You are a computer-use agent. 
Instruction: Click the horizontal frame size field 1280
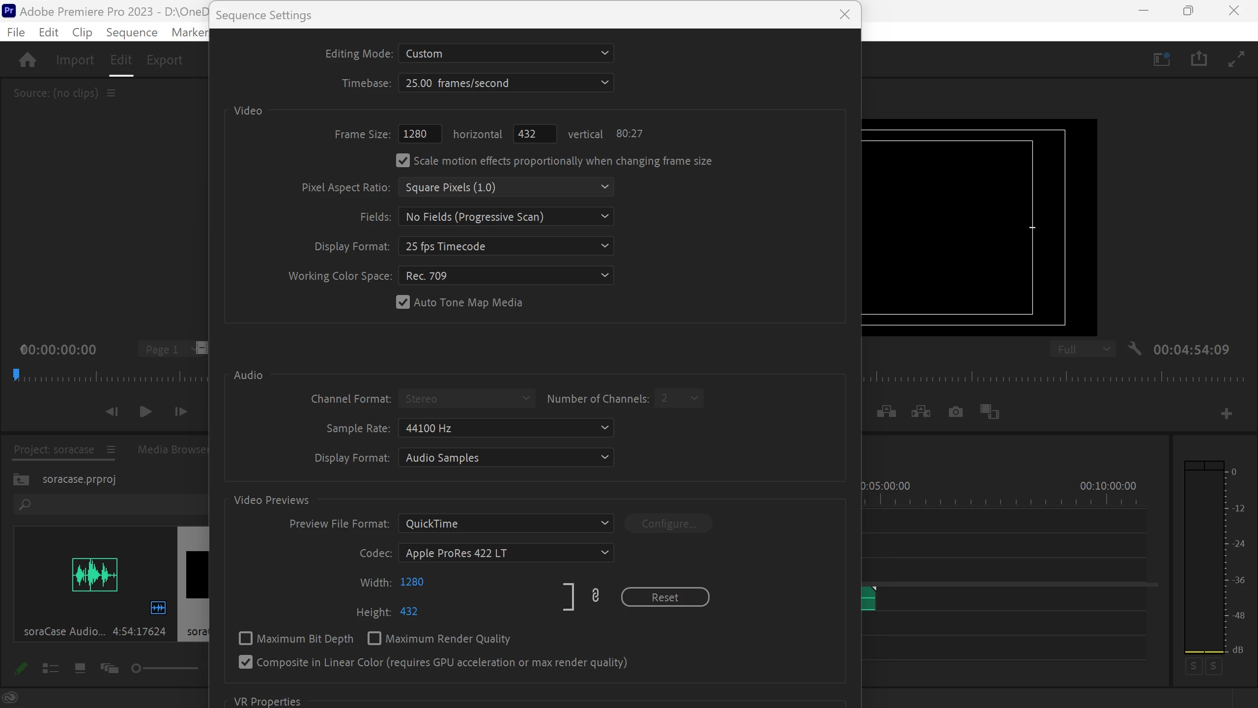click(x=419, y=134)
